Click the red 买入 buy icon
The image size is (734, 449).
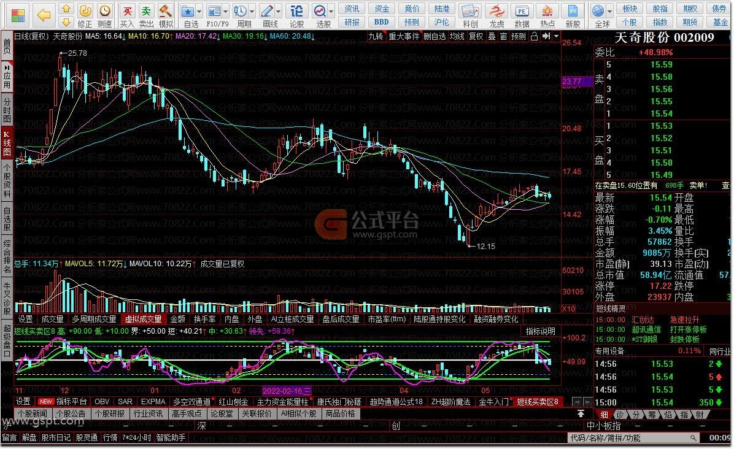[127, 11]
